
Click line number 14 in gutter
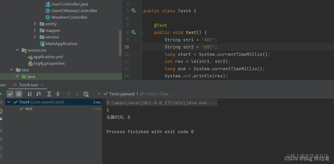coord(126,76)
